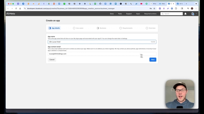Go forward in browser history
Image resolution: width=204 pixels, height=114 pixels.
click(x=12, y=9)
